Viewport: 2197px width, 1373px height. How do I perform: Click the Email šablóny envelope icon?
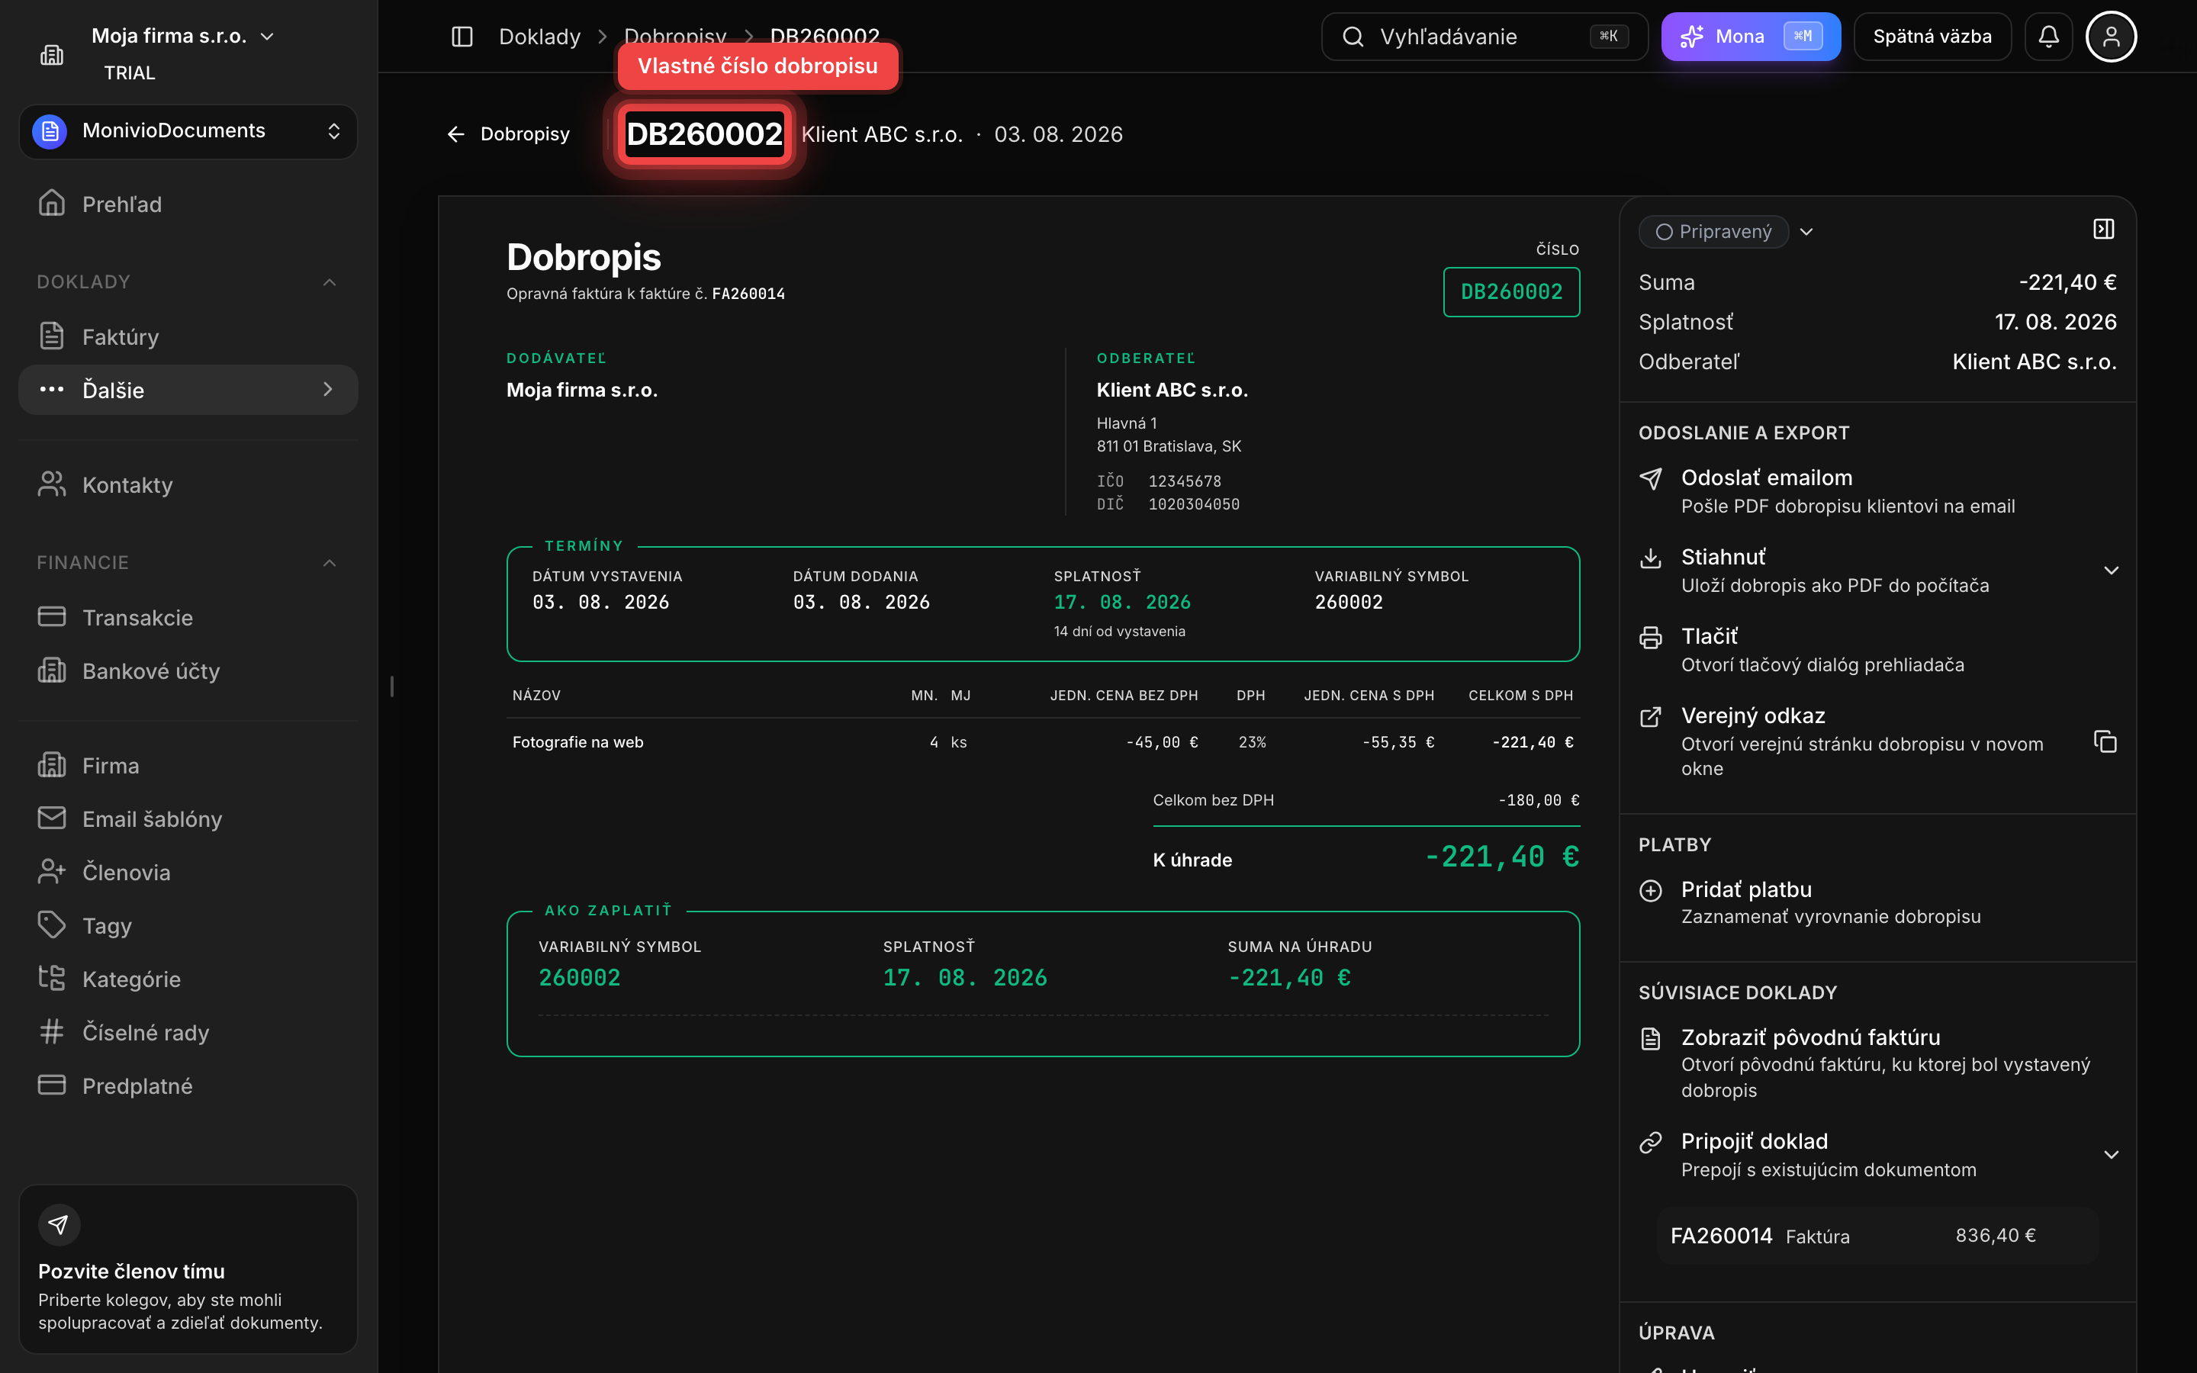point(52,817)
